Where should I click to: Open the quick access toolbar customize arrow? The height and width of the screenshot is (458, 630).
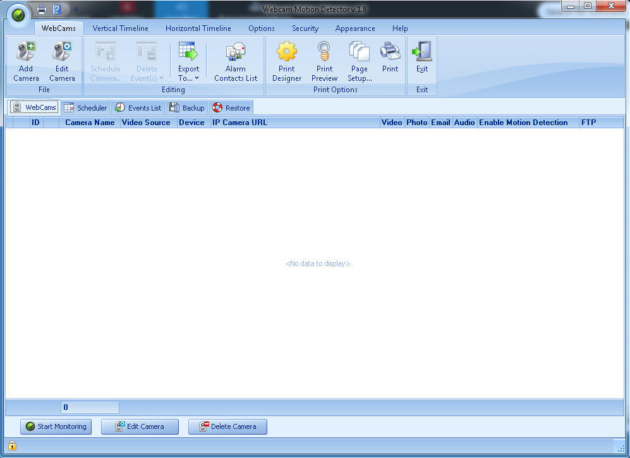pos(76,9)
